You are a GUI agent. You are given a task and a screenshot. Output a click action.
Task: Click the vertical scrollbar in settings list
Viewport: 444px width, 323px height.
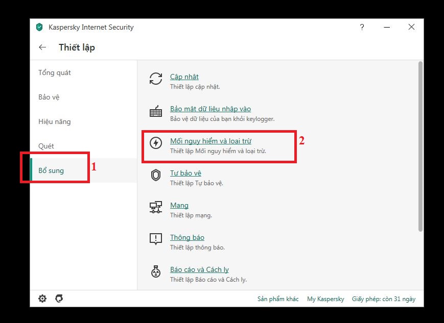420,146
